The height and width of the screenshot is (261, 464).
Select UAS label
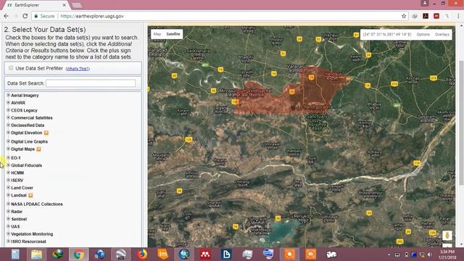15,227
